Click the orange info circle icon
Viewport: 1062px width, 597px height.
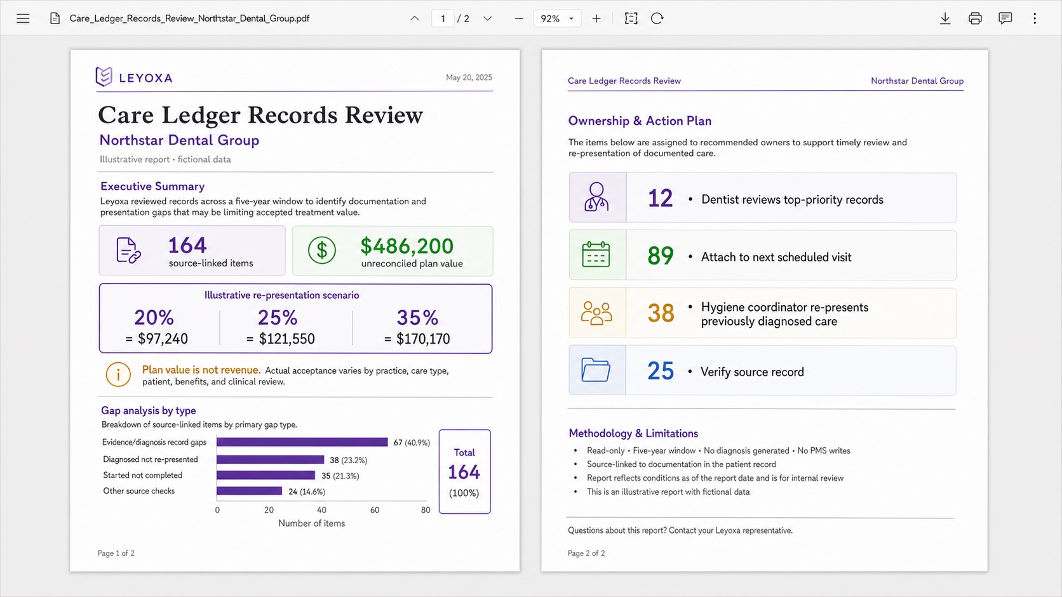pos(118,375)
